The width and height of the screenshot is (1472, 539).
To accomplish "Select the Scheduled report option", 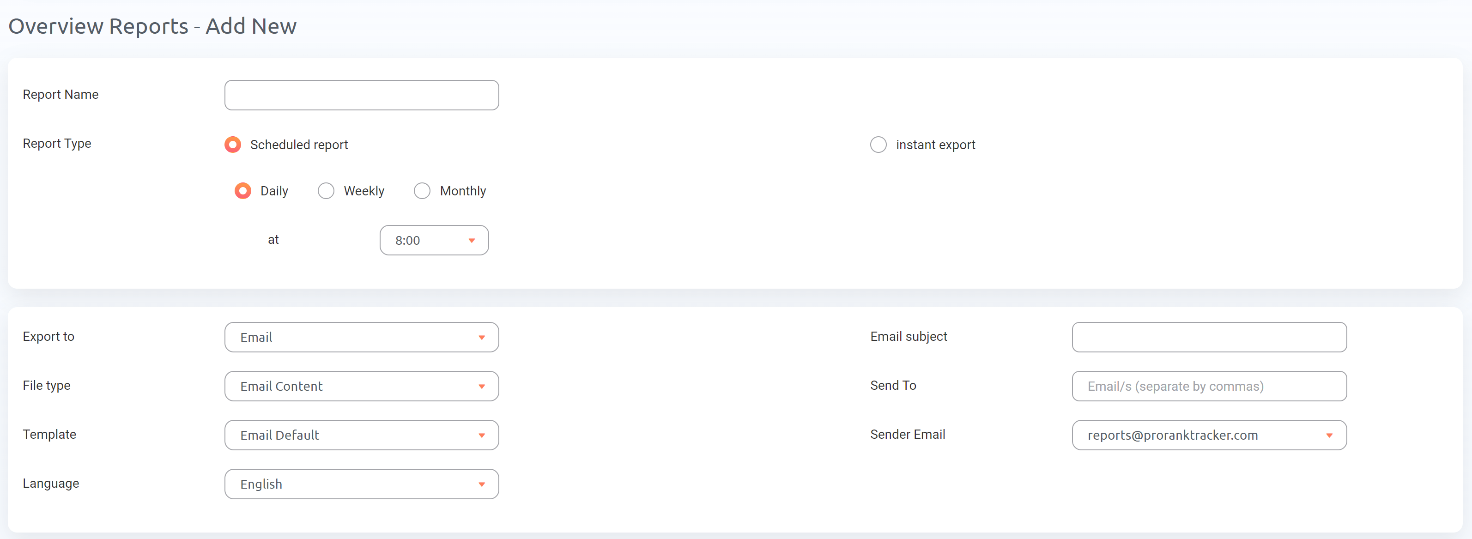I will coord(233,145).
